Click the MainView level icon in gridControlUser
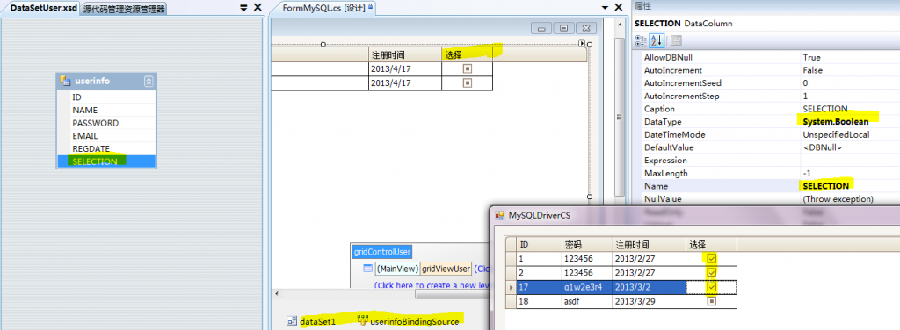 pyautogui.click(x=368, y=269)
